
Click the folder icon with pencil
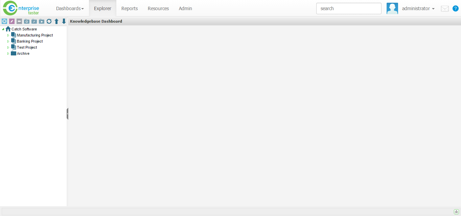(x=34, y=21)
